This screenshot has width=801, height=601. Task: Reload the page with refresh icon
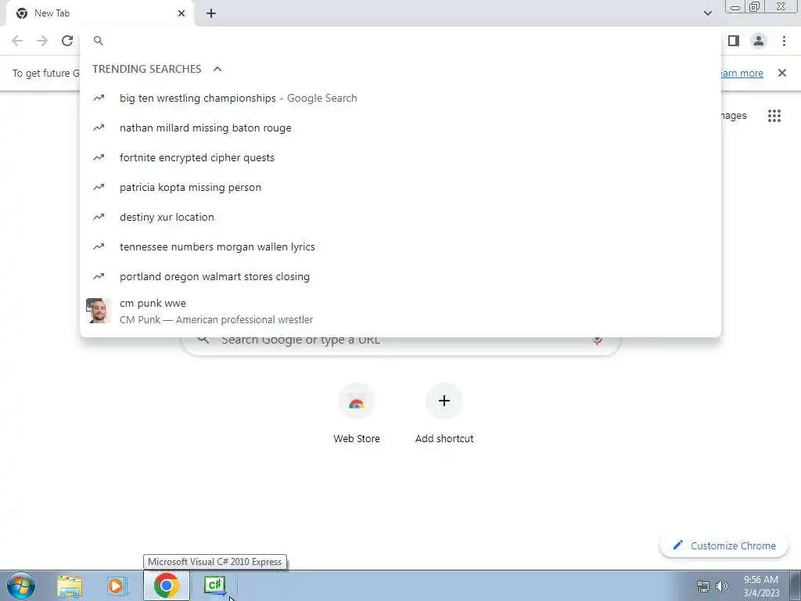[x=67, y=41]
